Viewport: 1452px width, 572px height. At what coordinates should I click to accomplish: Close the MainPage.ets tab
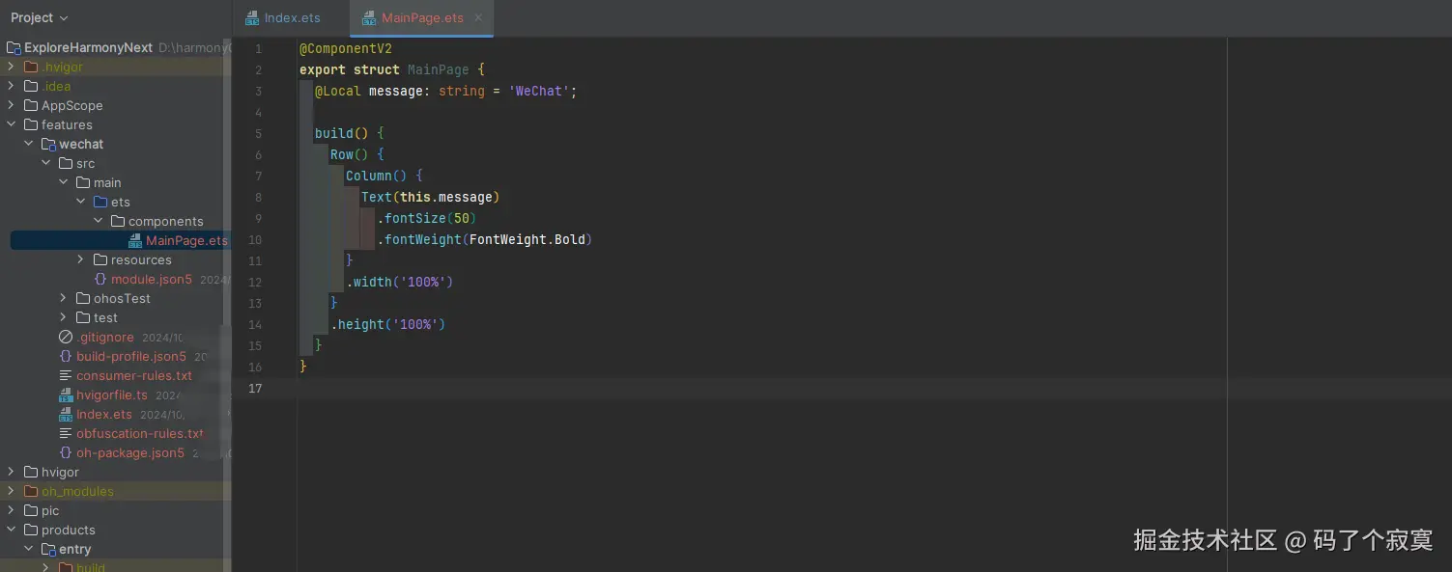pyautogui.click(x=478, y=17)
